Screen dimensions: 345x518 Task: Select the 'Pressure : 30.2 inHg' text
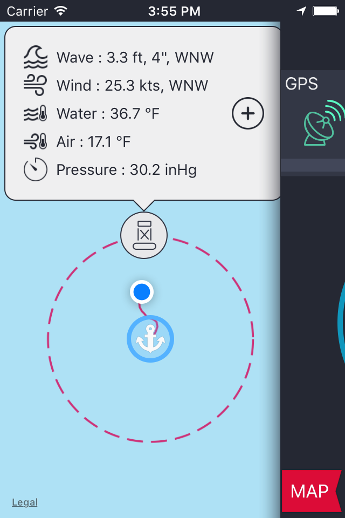pyautogui.click(x=127, y=170)
